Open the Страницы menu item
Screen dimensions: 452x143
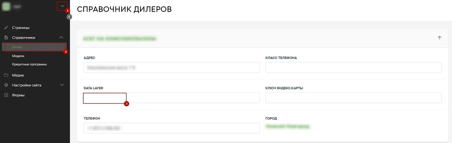point(21,27)
